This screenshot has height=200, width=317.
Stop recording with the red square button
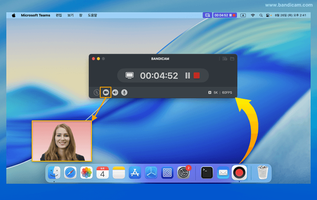[x=197, y=76]
